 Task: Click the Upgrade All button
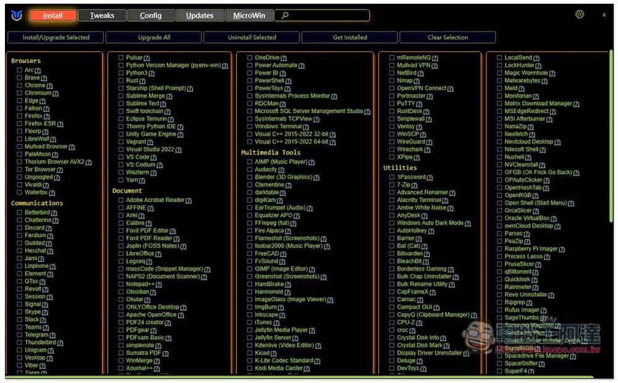click(154, 38)
